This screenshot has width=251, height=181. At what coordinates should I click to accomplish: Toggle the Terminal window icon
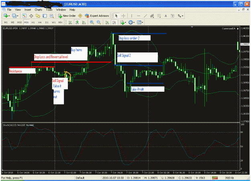click(x=45, y=16)
